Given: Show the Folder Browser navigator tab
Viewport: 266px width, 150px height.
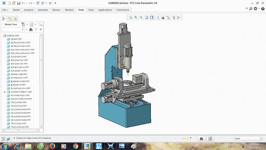Looking at the screenshot, I should [9, 19].
